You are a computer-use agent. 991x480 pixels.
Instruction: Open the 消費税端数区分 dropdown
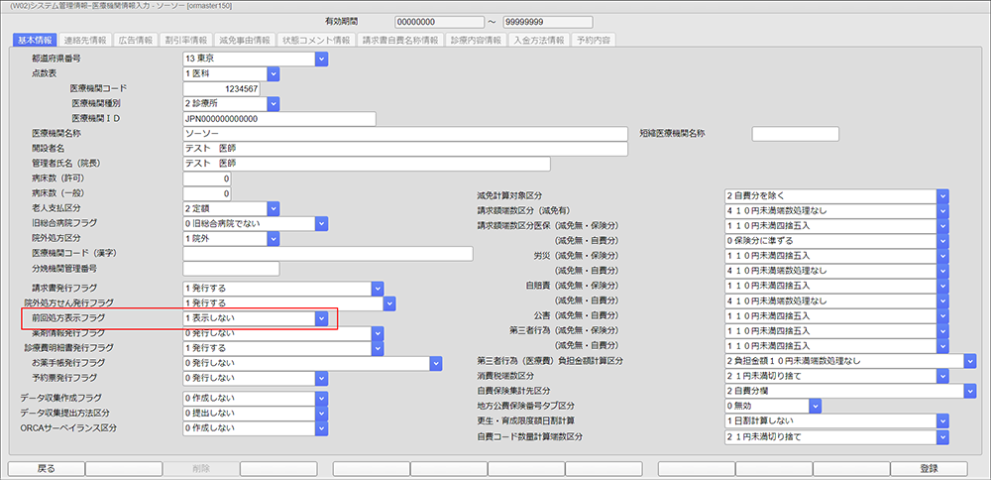tap(942, 376)
